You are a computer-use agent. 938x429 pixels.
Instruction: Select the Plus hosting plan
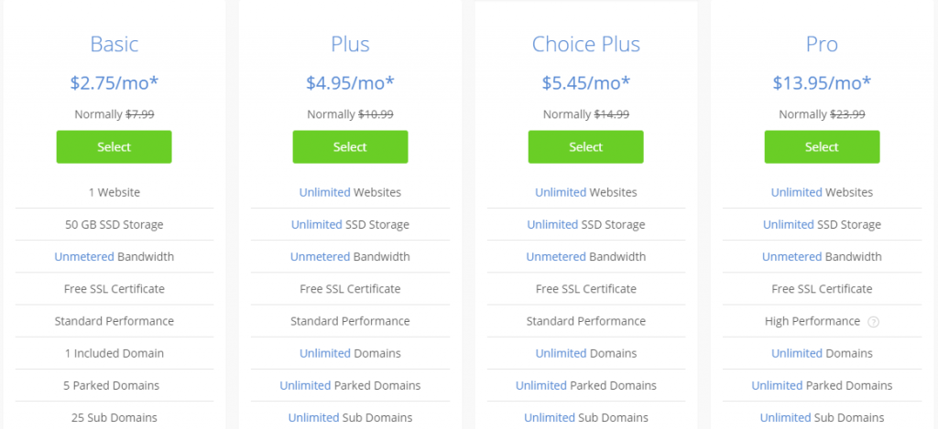350,147
